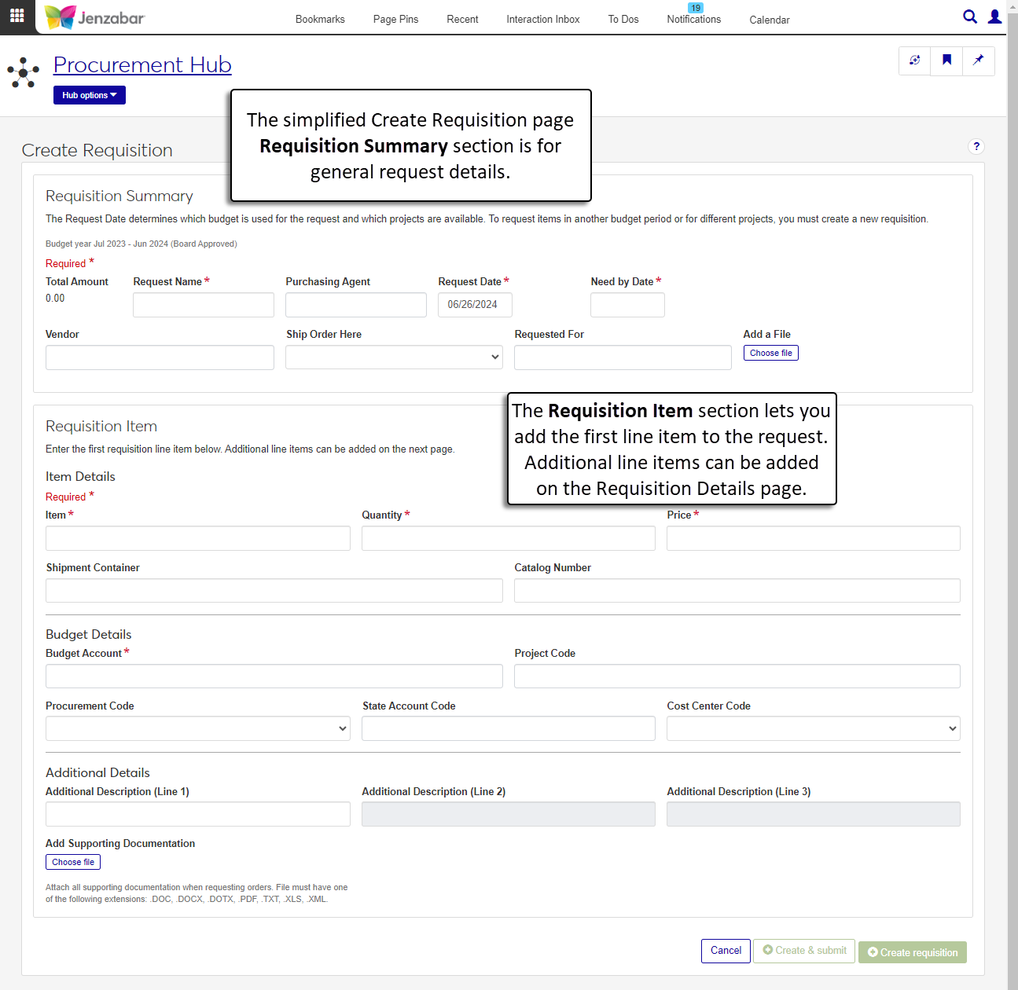Open the Ship Order Here dropdown
This screenshot has width=1018, height=990.
[394, 357]
